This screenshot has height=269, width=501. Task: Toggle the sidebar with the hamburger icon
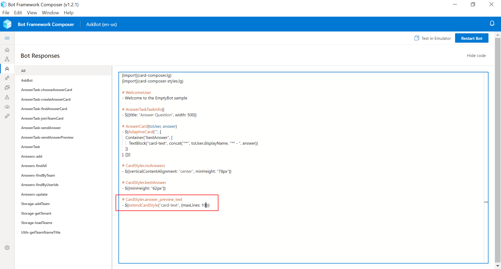pyautogui.click(x=7, y=38)
